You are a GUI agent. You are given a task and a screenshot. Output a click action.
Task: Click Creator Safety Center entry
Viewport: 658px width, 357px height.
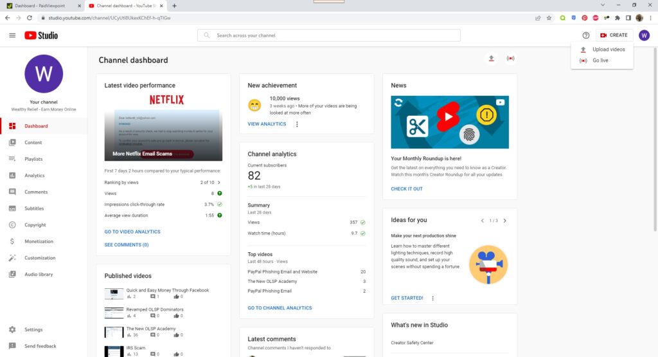tap(412, 343)
